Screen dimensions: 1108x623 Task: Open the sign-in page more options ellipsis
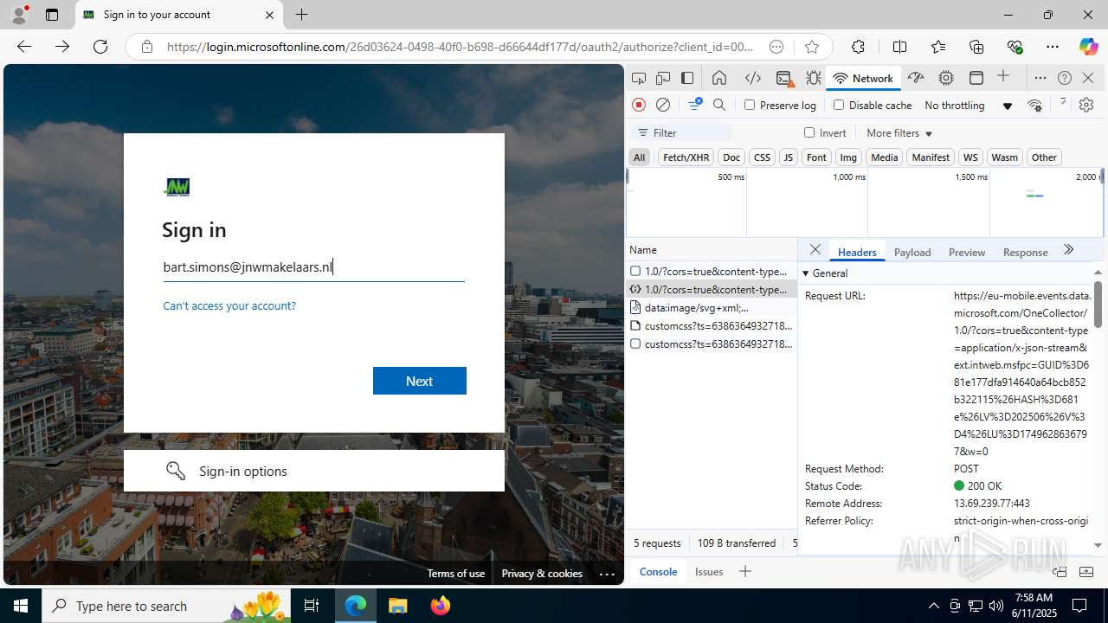(607, 574)
